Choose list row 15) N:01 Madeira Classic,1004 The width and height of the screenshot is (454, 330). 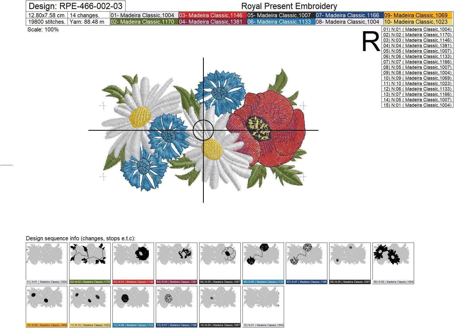[x=417, y=105]
